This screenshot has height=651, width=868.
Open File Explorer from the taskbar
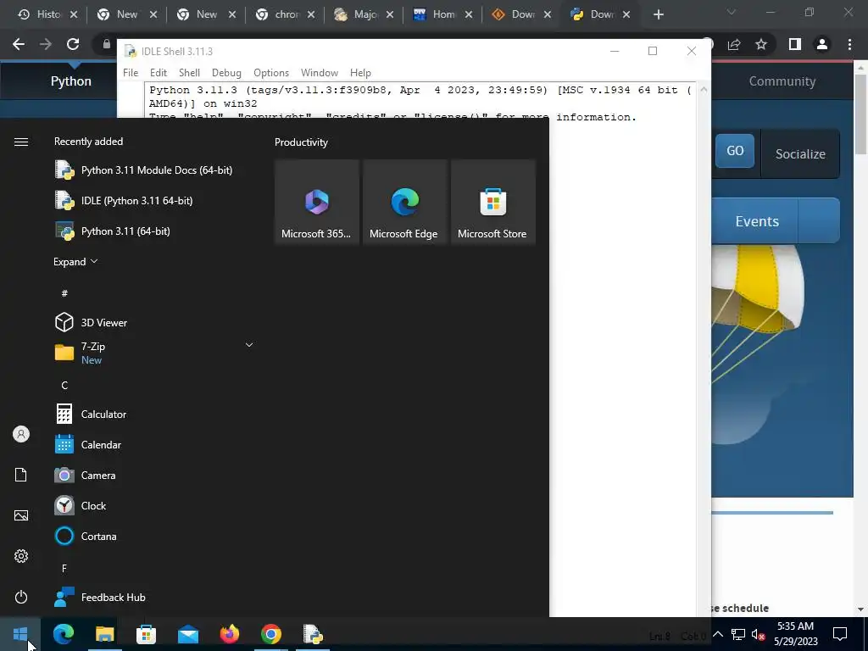click(104, 634)
